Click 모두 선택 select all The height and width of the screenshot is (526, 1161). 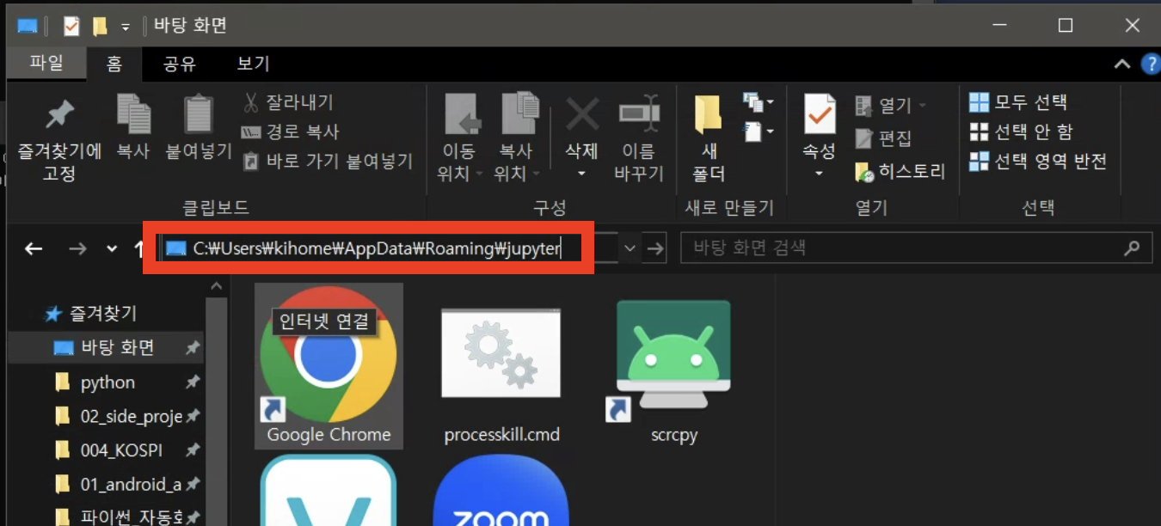click(x=1018, y=102)
